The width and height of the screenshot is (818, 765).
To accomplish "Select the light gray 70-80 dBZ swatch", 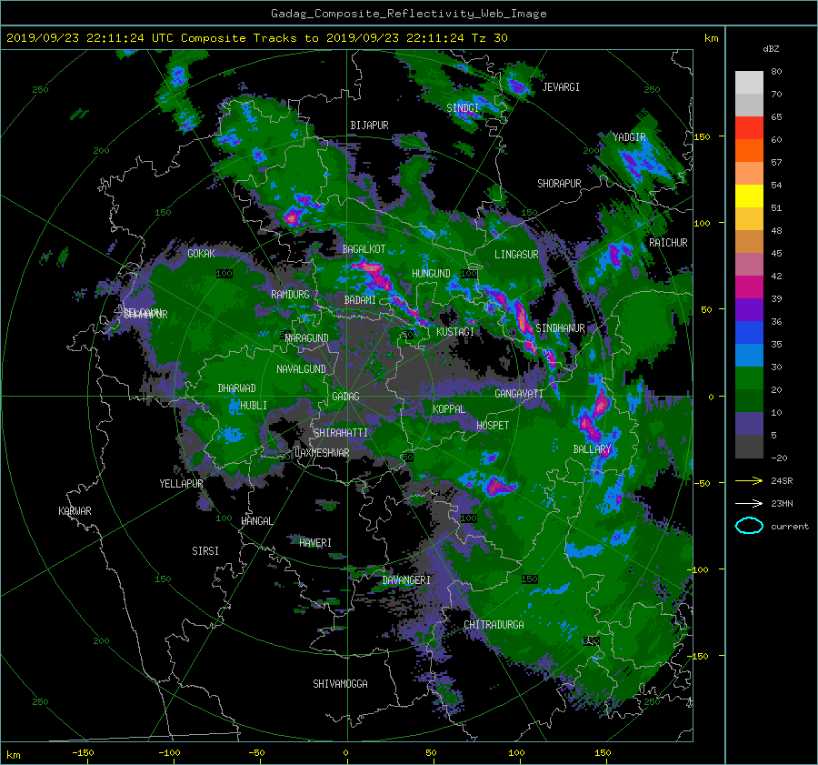I will (749, 83).
